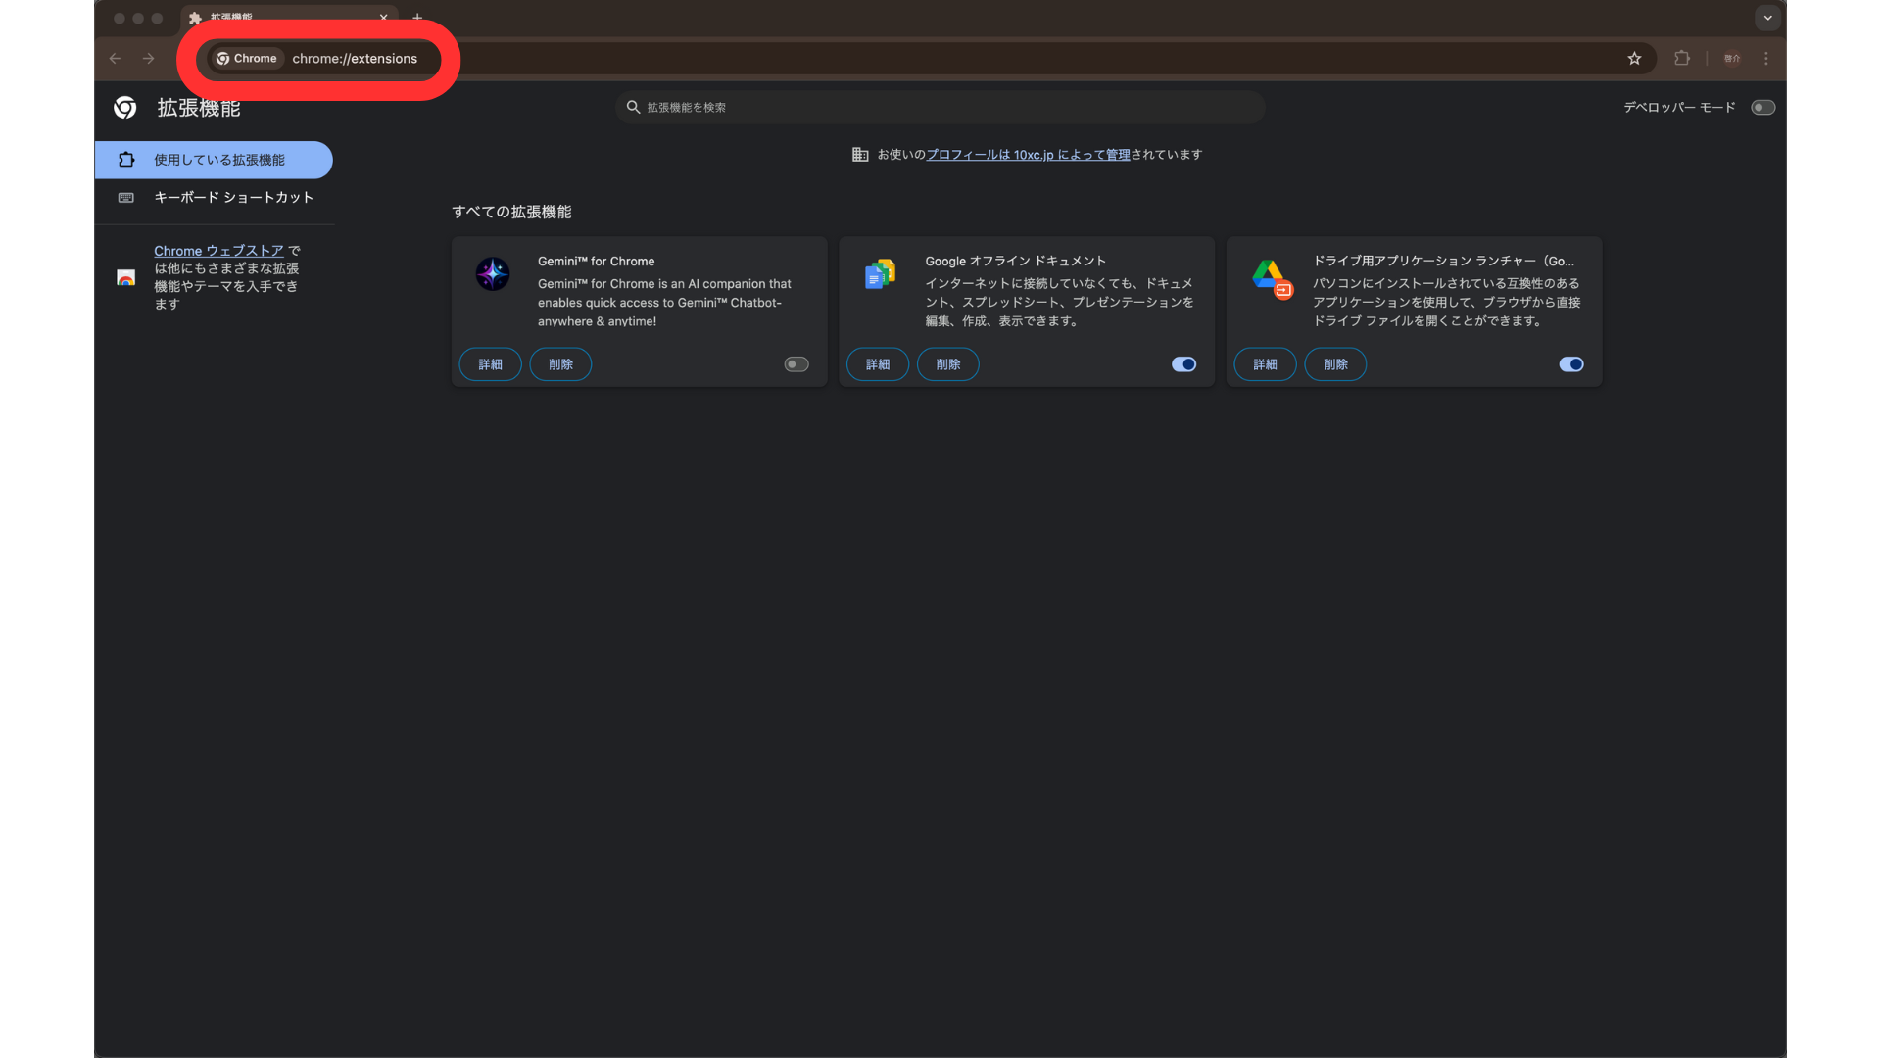Click the Chrome logo beside 拡張機能 title
1881x1058 pixels.
pos(125,108)
